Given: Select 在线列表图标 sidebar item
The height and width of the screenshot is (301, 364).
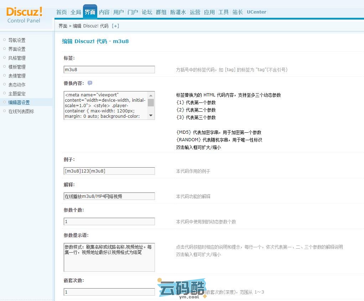Looking at the screenshot, I should pyautogui.click(x=21, y=111).
